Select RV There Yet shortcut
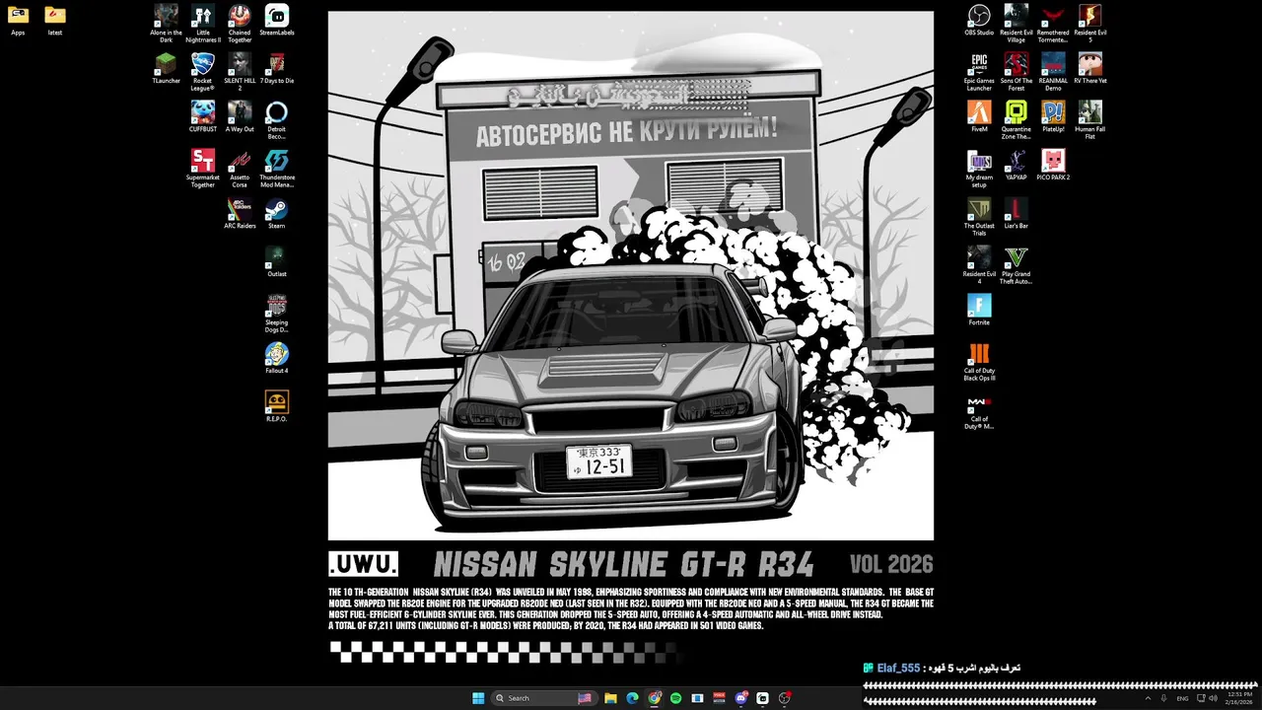 click(1090, 68)
